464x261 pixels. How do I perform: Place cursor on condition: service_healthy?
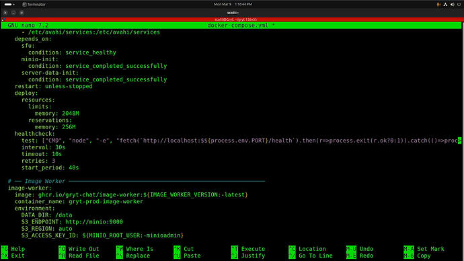coord(72,52)
